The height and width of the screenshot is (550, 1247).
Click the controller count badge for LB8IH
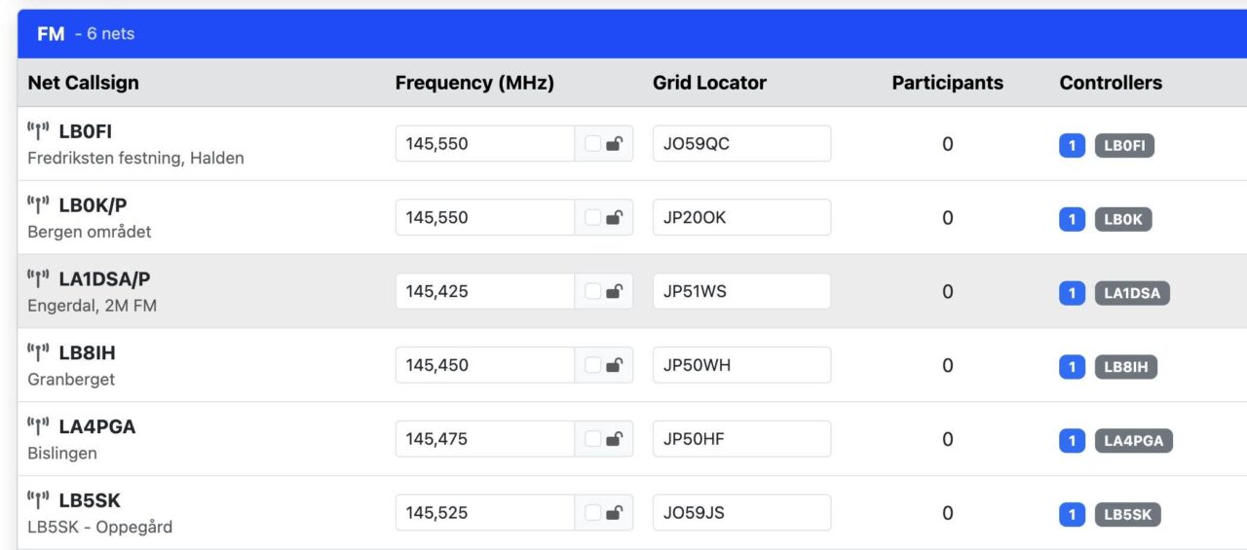pos(1072,367)
